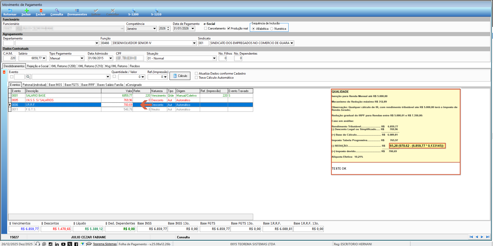Select Numérica sequence radio button

tap(272, 29)
